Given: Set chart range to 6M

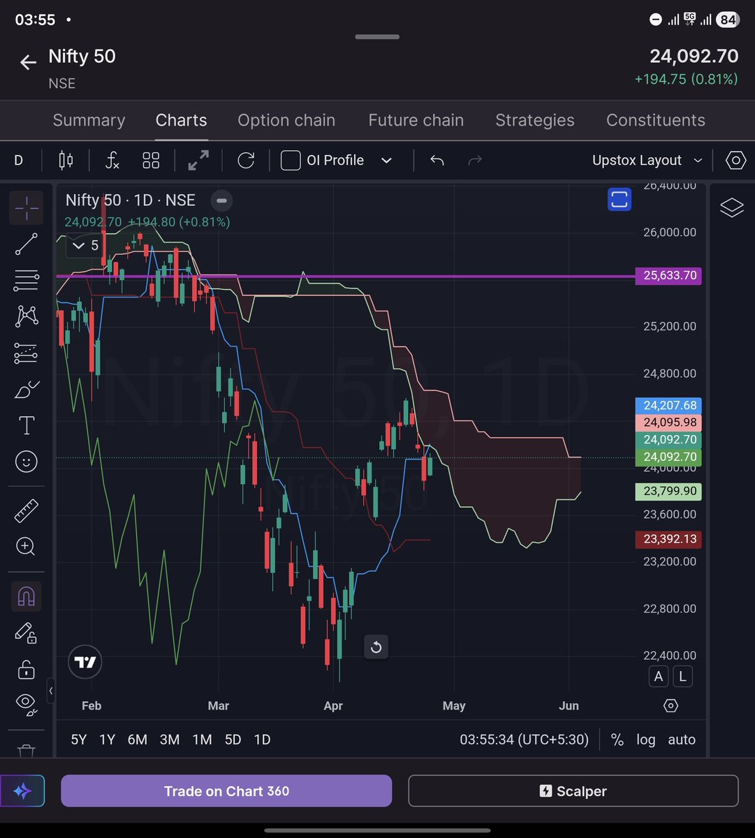Looking at the screenshot, I should [138, 740].
